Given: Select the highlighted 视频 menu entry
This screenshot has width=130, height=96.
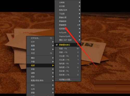Looking at the screenshot, I should coord(40,66).
